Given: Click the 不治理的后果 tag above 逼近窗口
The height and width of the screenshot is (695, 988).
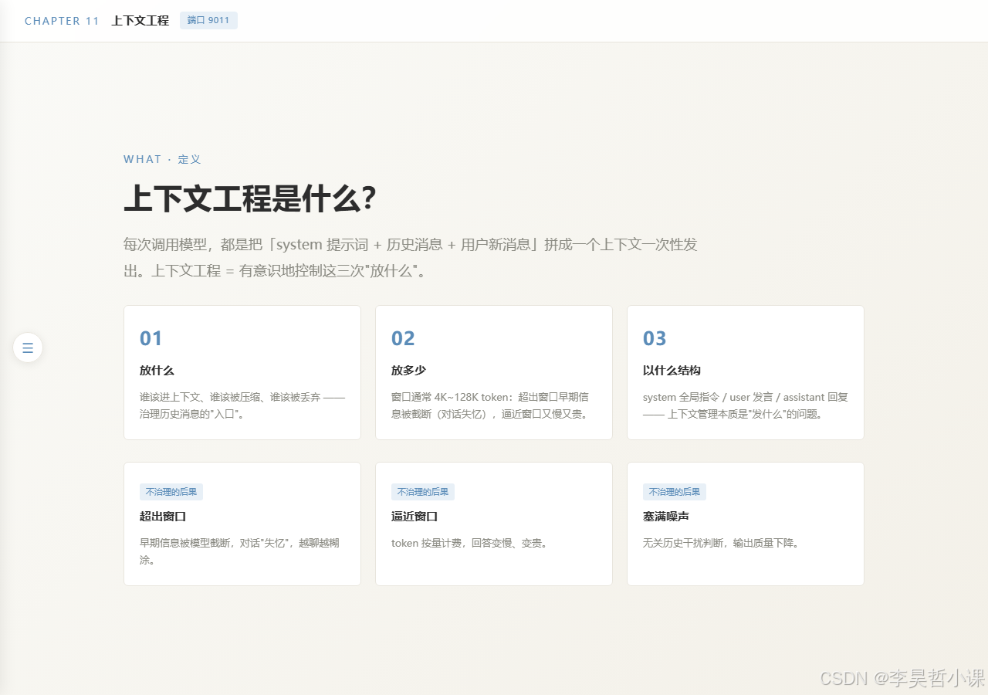Looking at the screenshot, I should pyautogui.click(x=423, y=492).
